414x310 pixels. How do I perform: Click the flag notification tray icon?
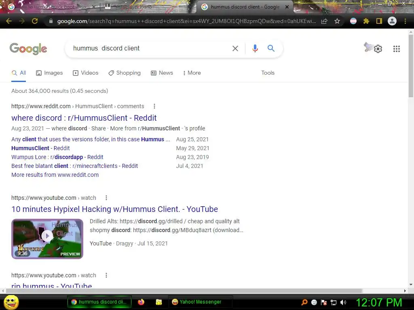coord(324,302)
